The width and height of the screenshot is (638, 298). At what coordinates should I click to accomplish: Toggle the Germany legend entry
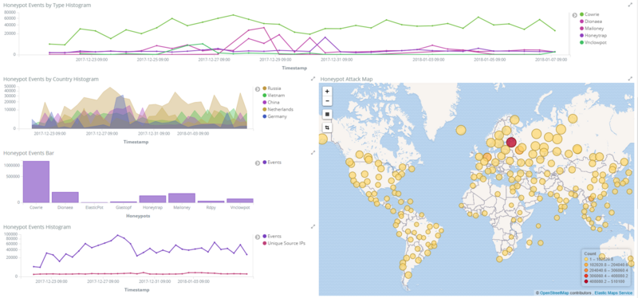click(274, 116)
